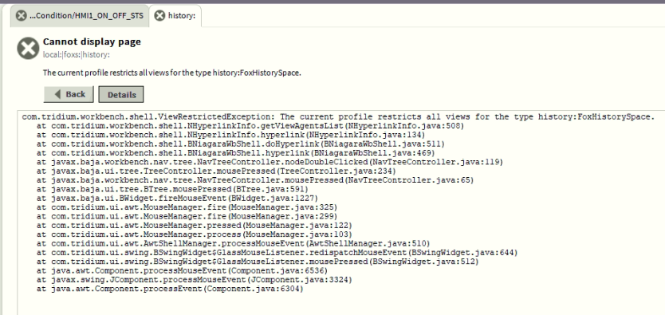Click the Component.processEvent trace line
The height and width of the screenshot is (315, 665).
point(170,289)
